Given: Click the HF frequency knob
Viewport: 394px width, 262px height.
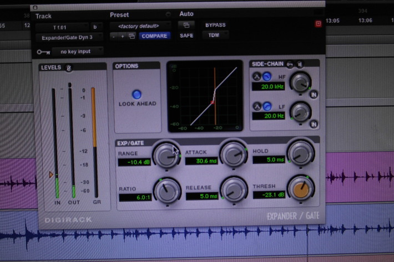Looking at the screenshot, I should (300, 83).
